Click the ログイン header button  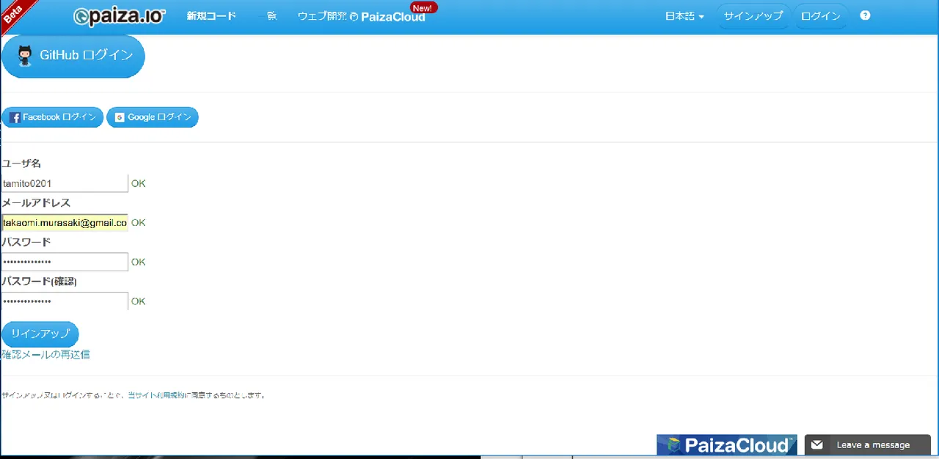point(821,16)
